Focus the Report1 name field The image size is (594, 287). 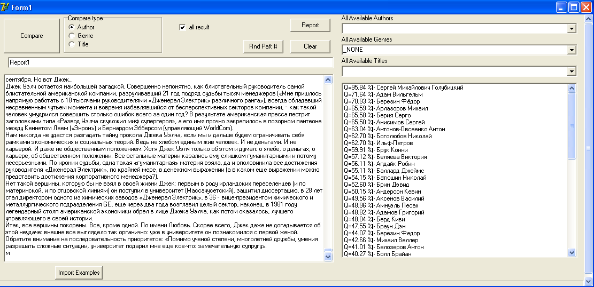[x=171, y=63]
